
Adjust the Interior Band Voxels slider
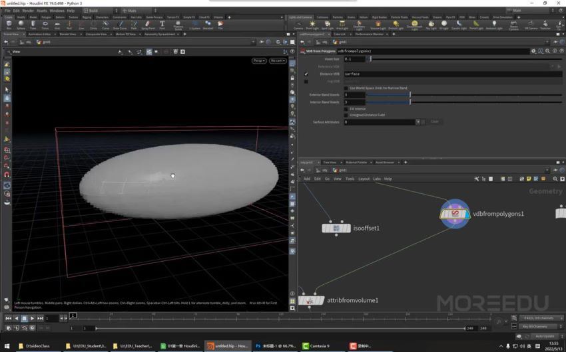[x=464, y=102]
